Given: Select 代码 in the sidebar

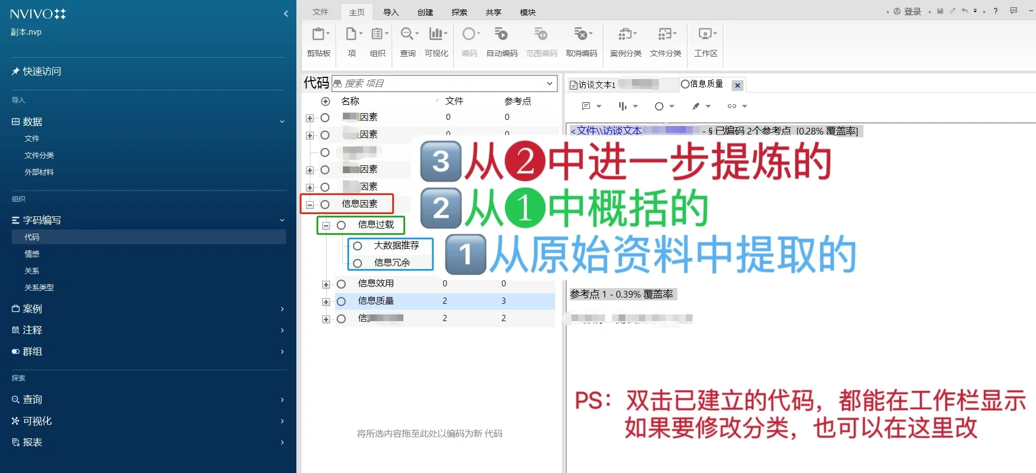Looking at the screenshot, I should (x=148, y=237).
